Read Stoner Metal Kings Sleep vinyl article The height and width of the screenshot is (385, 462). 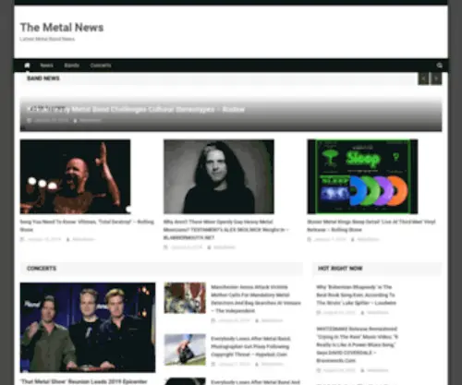click(371, 225)
